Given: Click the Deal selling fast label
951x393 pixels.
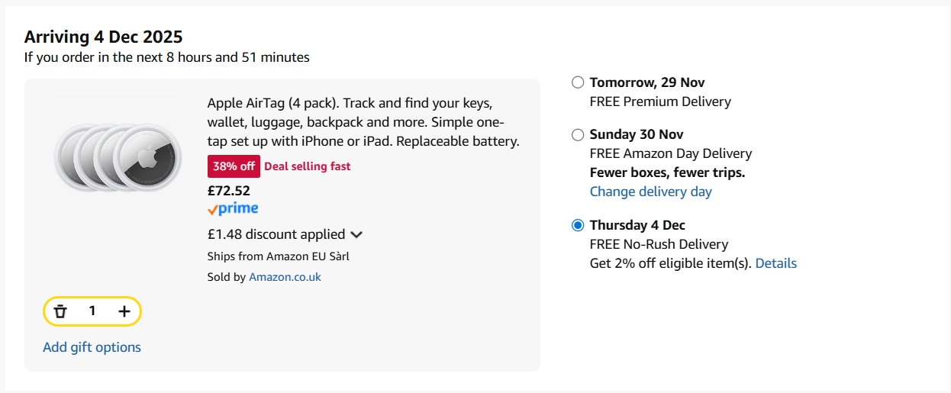Looking at the screenshot, I should click(308, 166).
